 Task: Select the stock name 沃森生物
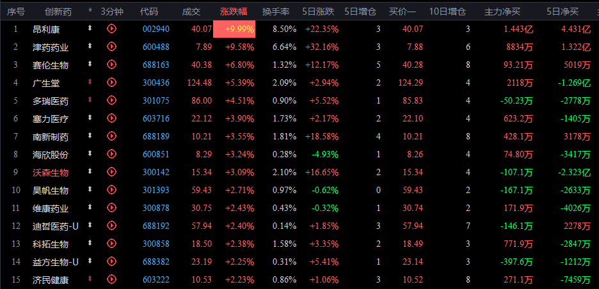51,173
